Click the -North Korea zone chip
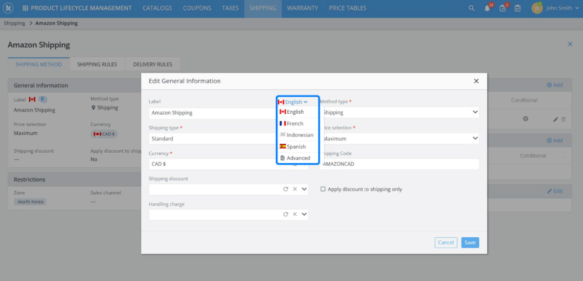Image resolution: width=583 pixels, height=281 pixels. click(30, 202)
